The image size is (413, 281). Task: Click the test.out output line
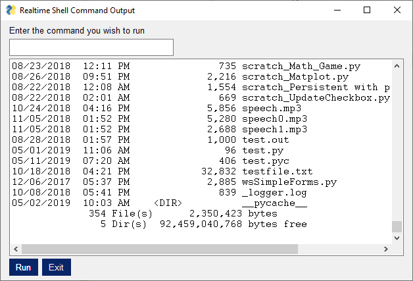point(151,140)
